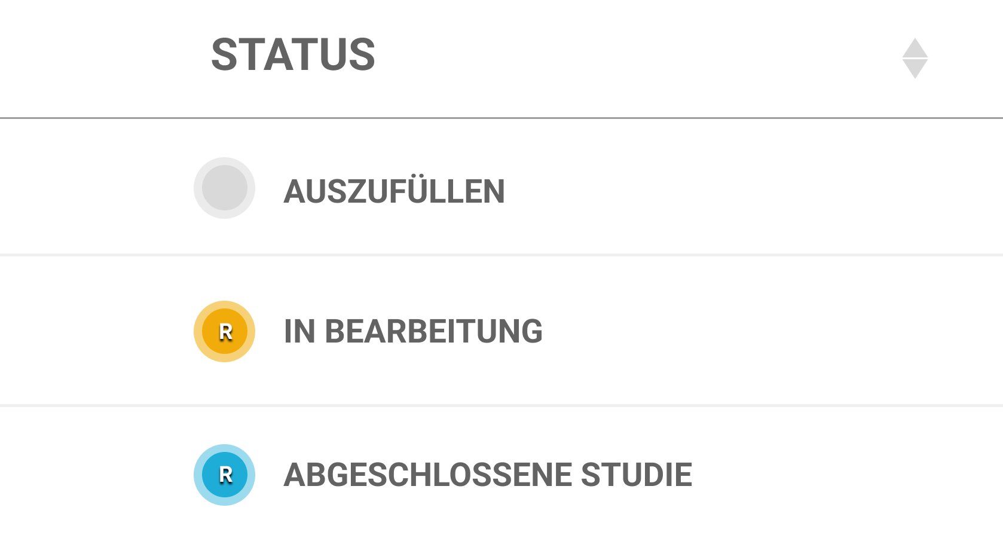Click the word ABGESCHLOSSENE in the bottom row
Image resolution: width=1003 pixels, height=538 pixels.
[428, 475]
